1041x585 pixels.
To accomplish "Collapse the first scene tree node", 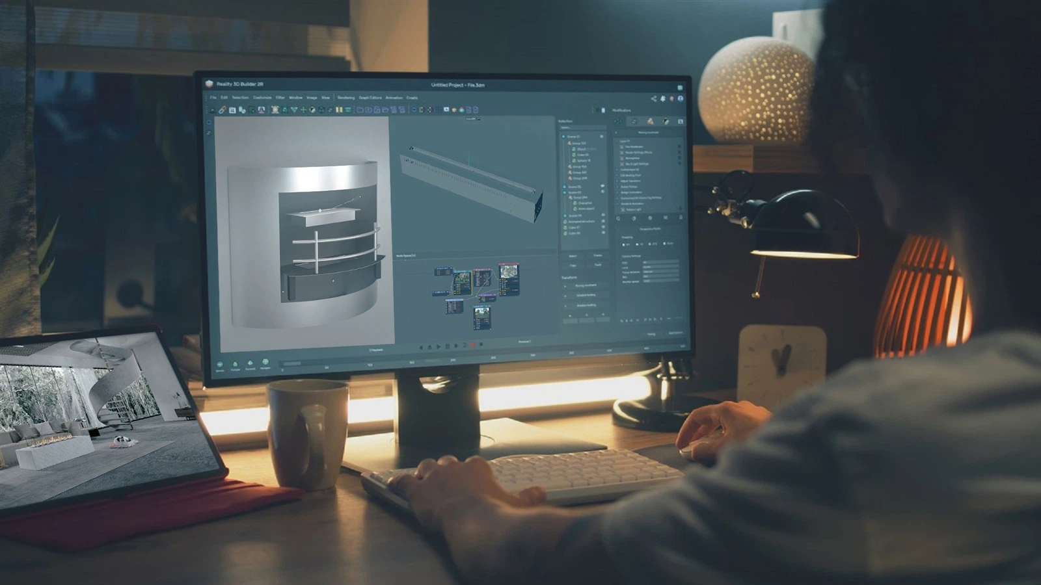I will click(x=564, y=136).
